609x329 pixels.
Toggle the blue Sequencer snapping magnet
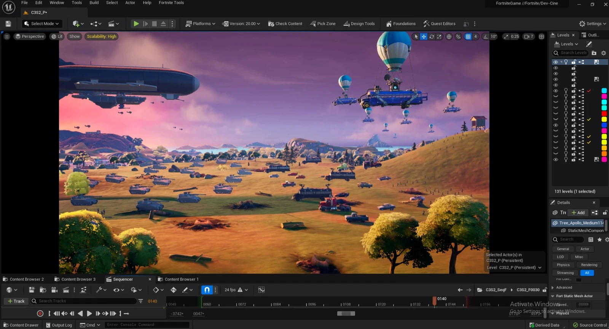click(x=207, y=290)
